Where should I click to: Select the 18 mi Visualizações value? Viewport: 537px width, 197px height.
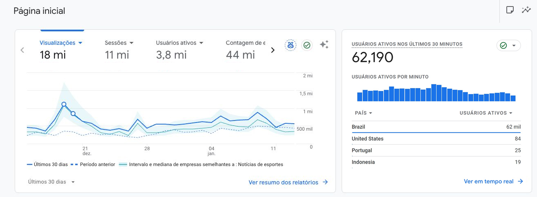tap(53, 55)
